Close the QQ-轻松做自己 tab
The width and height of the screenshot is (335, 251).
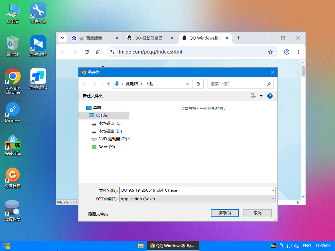[x=172, y=38]
